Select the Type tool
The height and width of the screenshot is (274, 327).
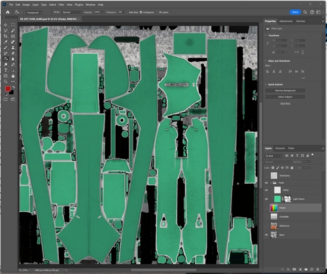pos(6,70)
